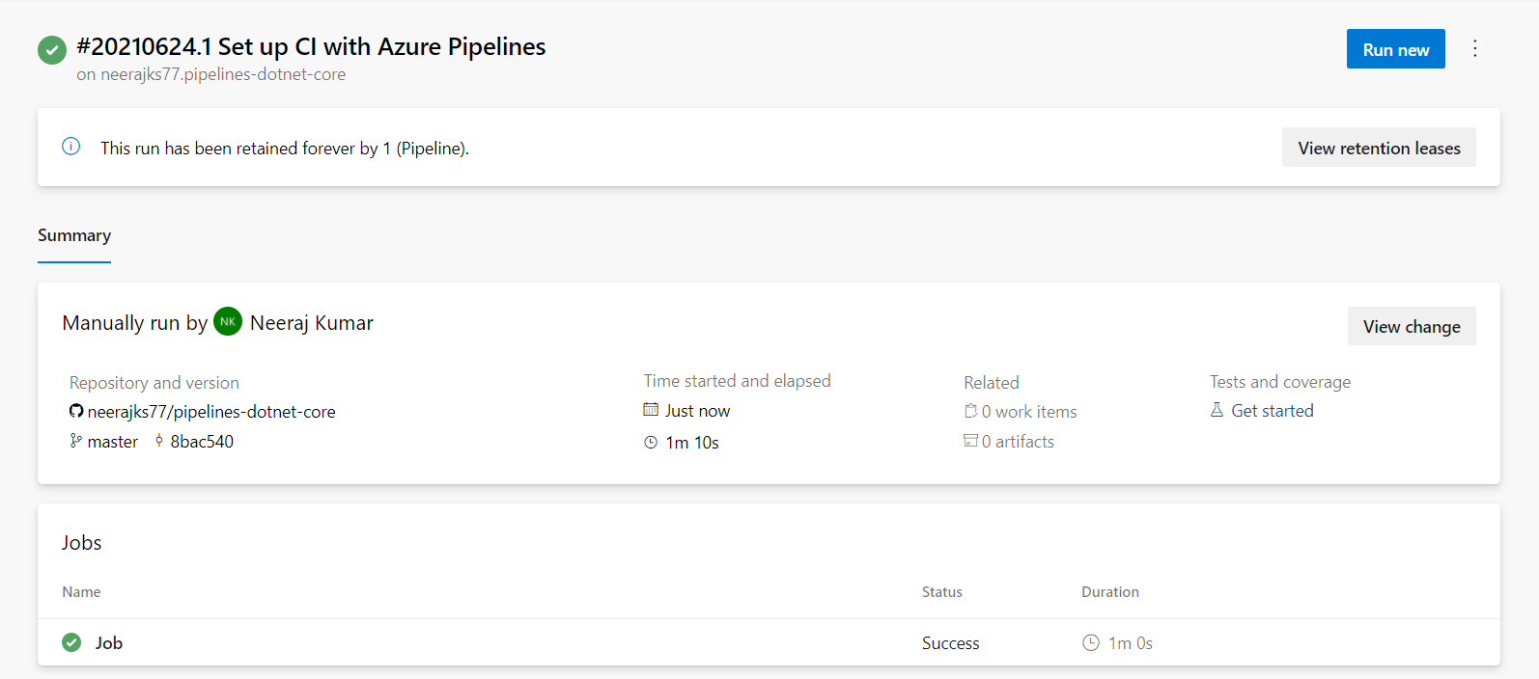
Task: Click the calendar icon next to Just now
Action: [651, 410]
